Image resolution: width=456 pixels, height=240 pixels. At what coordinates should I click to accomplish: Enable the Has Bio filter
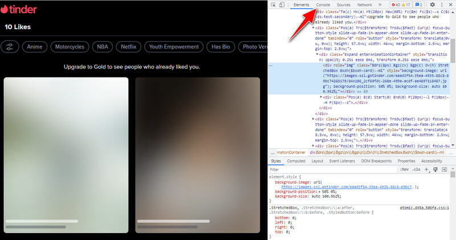tap(219, 47)
